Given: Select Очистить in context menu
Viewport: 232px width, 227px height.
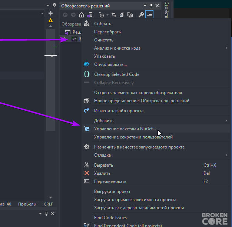Looking at the screenshot, I should (156, 40).
